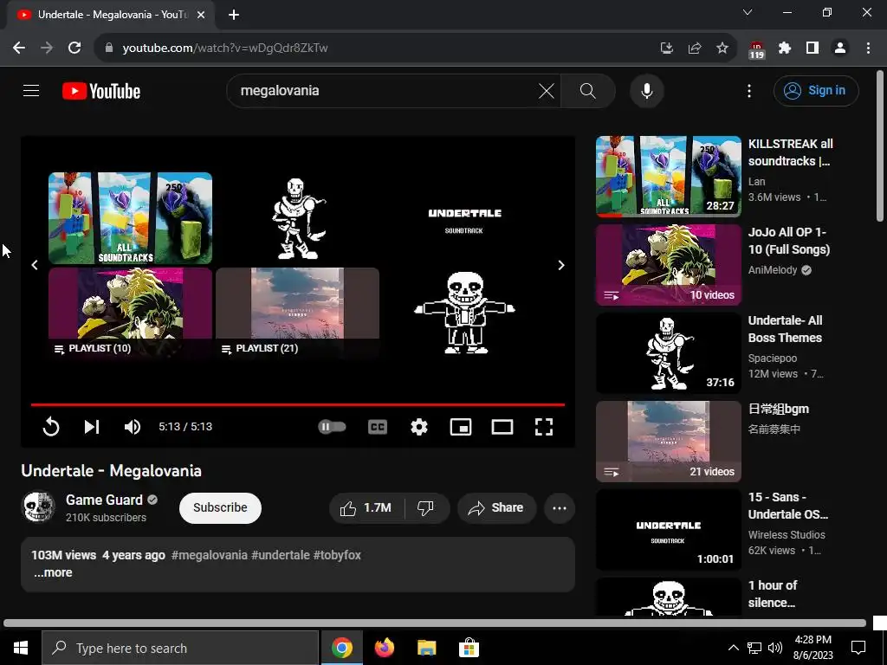
Task: Open the tab search chevron
Action: 748,12
